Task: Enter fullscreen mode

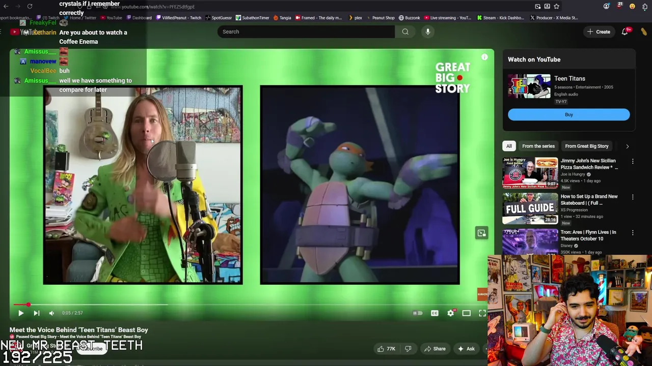Action: tap(482, 313)
